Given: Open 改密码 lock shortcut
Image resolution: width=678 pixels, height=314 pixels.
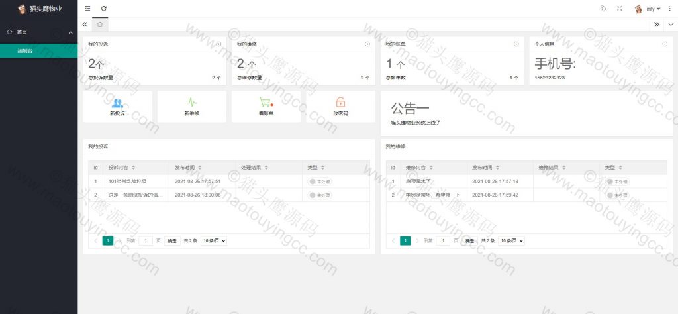Looking at the screenshot, I should click(x=340, y=106).
